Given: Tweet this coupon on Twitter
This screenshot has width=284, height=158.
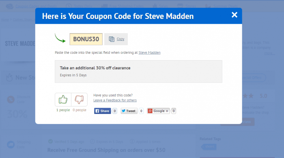Looking at the screenshot, I should 129,111.
